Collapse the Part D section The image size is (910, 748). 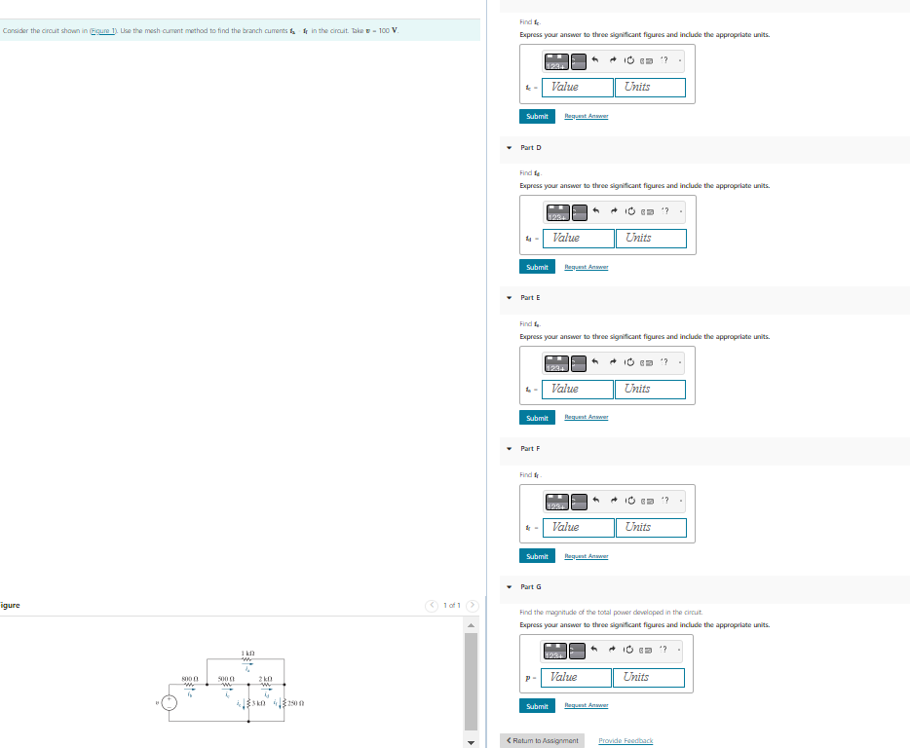508,148
